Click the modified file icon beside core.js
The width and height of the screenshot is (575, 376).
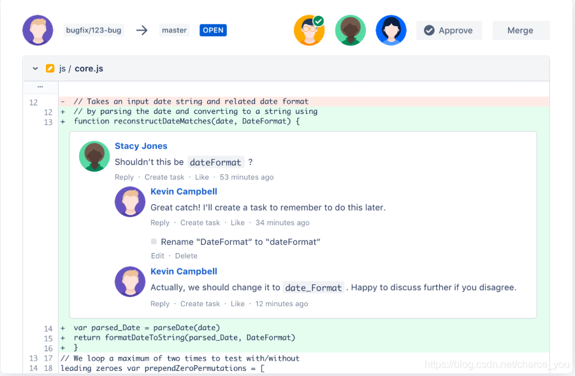[50, 69]
